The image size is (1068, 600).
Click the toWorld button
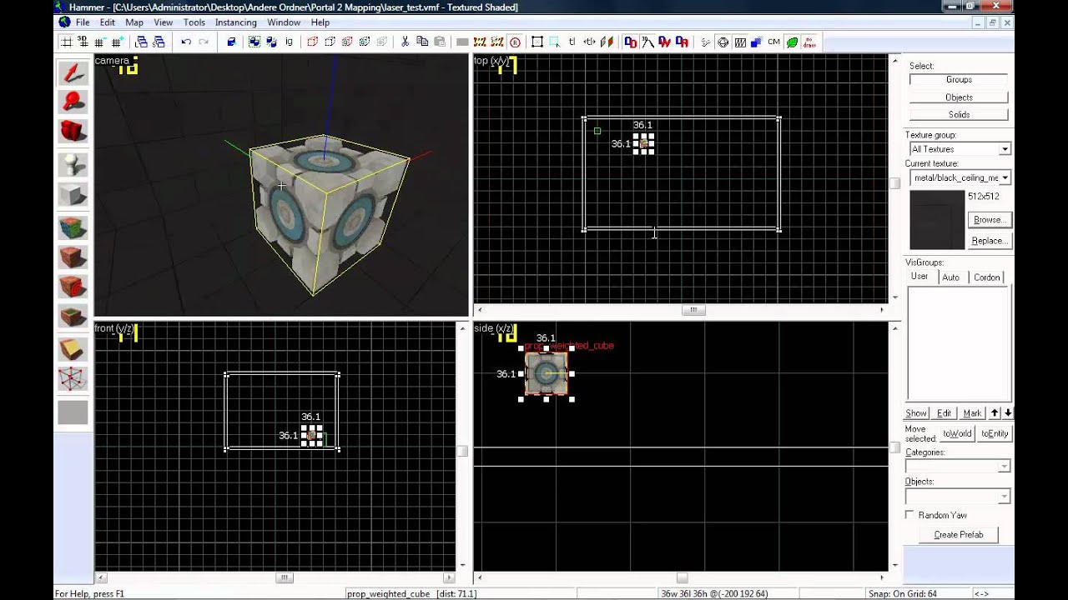(957, 433)
